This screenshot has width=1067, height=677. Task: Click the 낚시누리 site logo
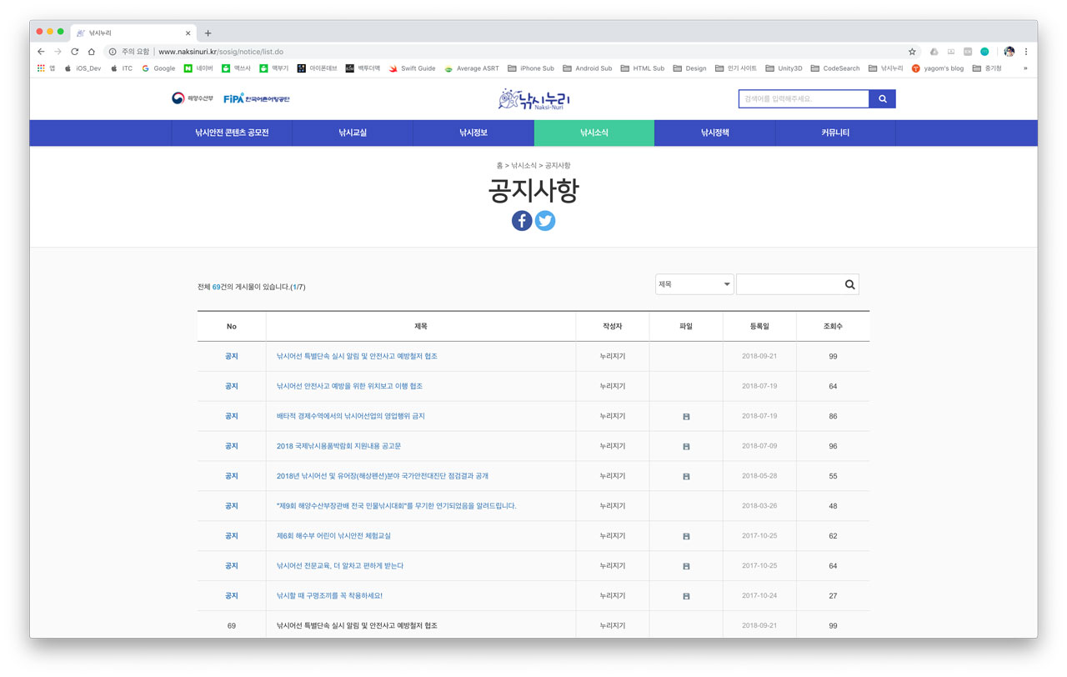533,99
